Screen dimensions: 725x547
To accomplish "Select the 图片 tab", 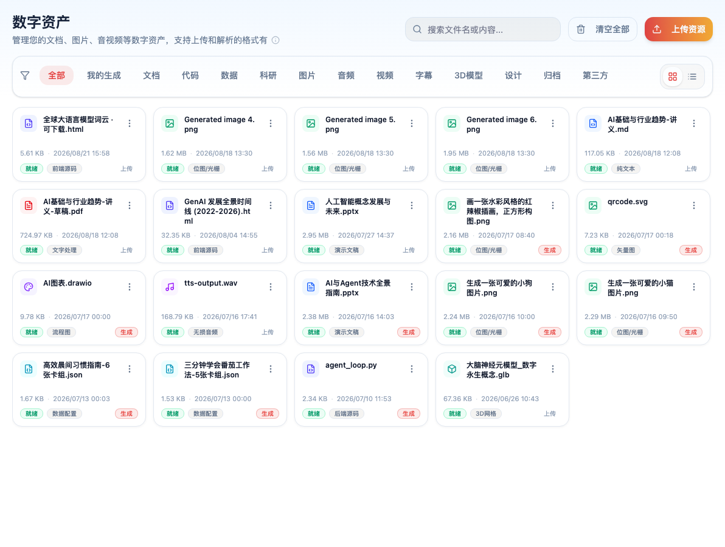I will pos(307,75).
